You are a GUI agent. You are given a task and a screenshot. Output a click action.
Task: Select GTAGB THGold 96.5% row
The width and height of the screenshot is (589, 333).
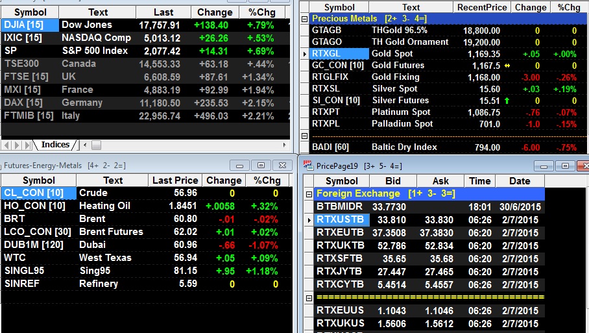[x=448, y=30]
